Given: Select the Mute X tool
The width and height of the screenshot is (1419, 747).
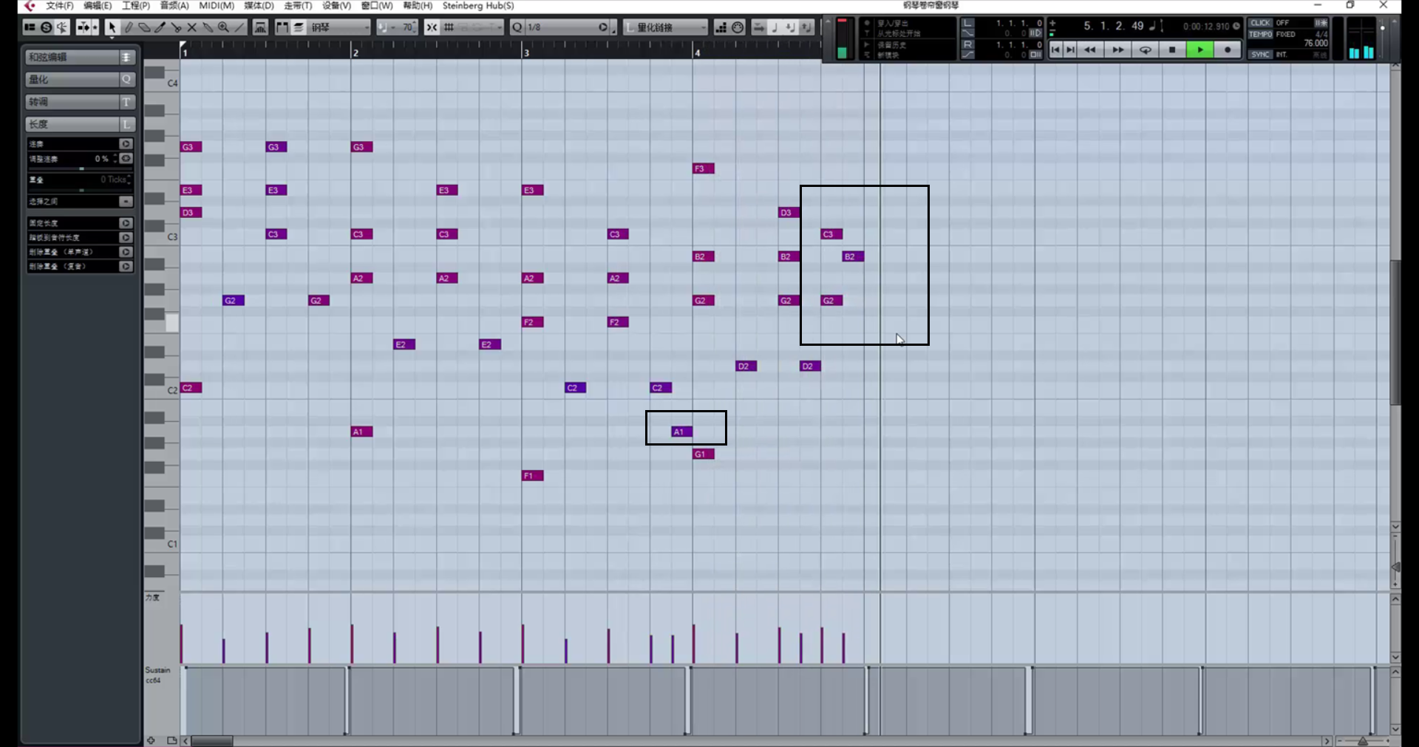Looking at the screenshot, I should 192,27.
